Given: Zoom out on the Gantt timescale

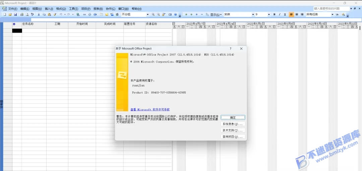Looking at the screenshot, I should point(158,14).
